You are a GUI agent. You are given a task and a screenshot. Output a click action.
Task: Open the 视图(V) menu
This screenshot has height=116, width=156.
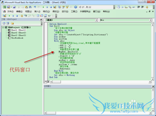[x=28, y=12]
